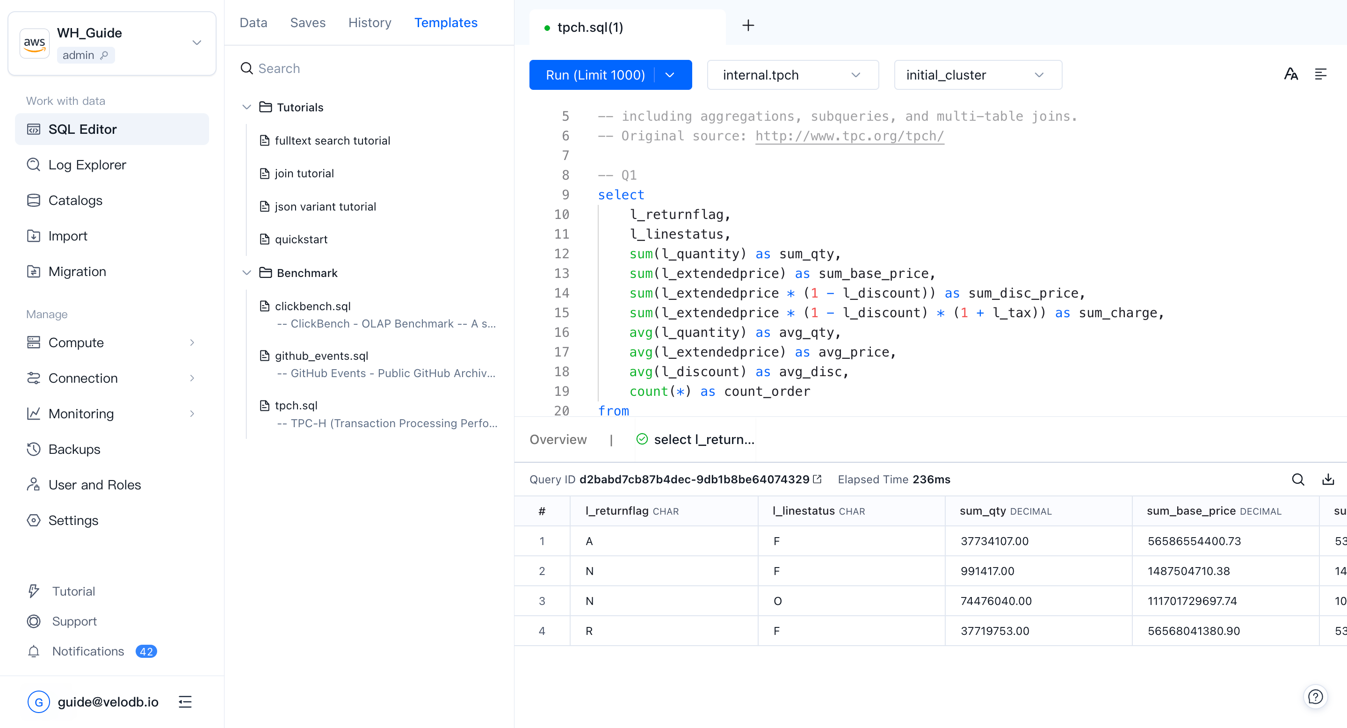
Task: Open the Data tab
Action: [x=253, y=22]
